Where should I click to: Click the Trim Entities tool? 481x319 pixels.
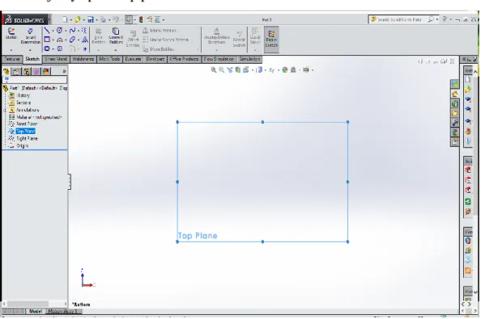[99, 36]
